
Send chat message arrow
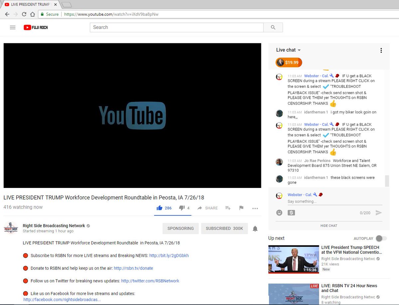click(x=378, y=213)
